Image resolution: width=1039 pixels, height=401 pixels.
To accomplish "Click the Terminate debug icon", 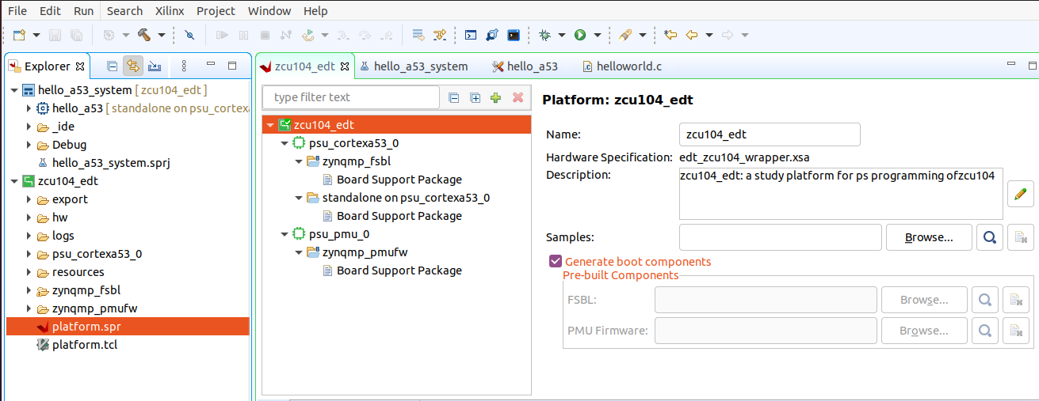I will [x=265, y=35].
